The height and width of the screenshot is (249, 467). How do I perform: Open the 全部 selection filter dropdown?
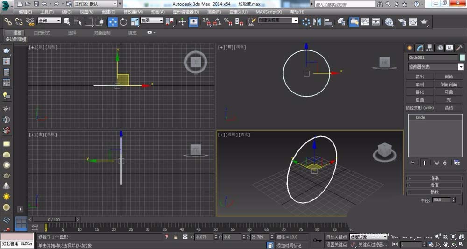[x=50, y=21]
